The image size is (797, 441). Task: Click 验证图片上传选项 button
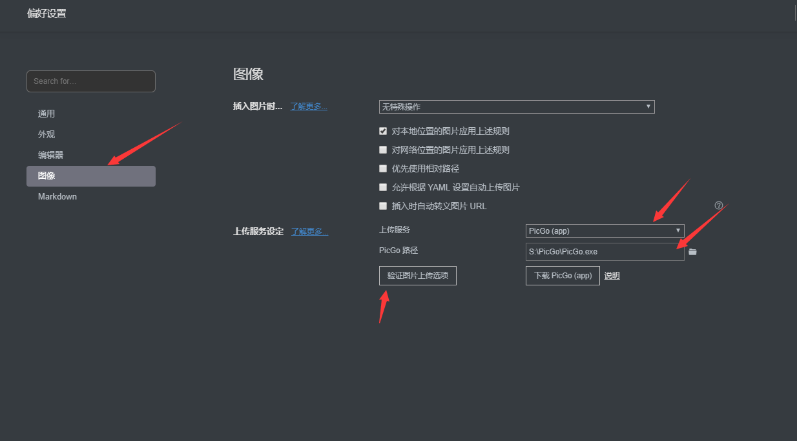pos(418,276)
